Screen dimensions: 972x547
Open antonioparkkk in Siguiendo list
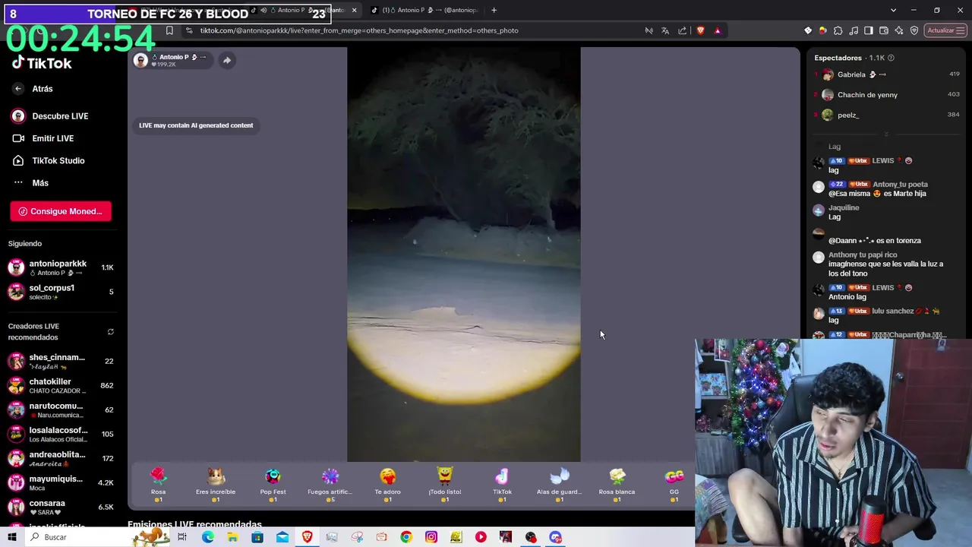[61, 267]
